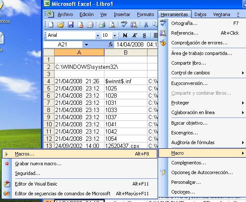Screen dimensions: 246x202
Task: Open the Insertar menu
Action: [x=122, y=14]
